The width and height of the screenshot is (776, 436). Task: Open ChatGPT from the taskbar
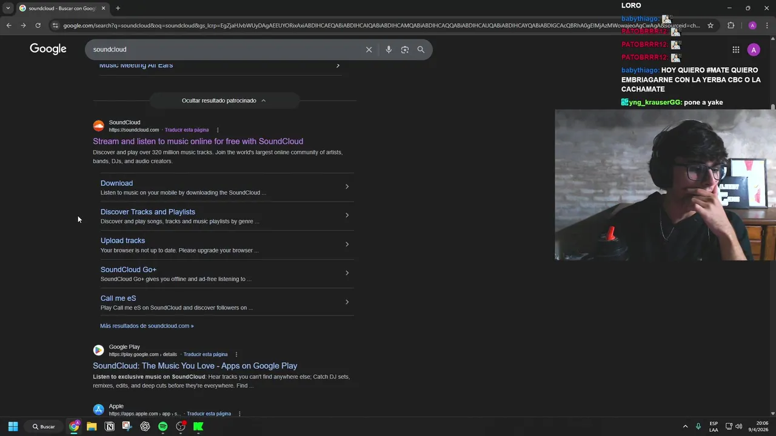click(145, 426)
